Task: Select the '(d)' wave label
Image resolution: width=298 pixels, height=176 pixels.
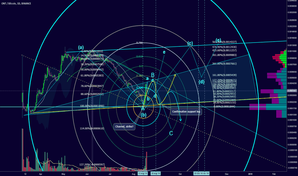Action: click(201, 82)
